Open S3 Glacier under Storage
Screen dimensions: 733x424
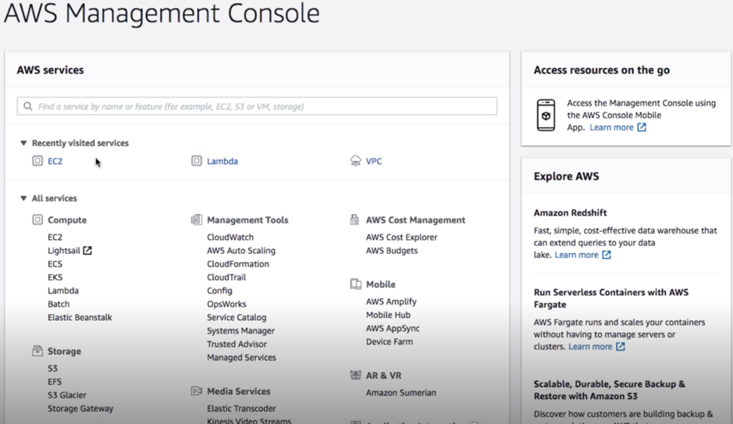67,395
